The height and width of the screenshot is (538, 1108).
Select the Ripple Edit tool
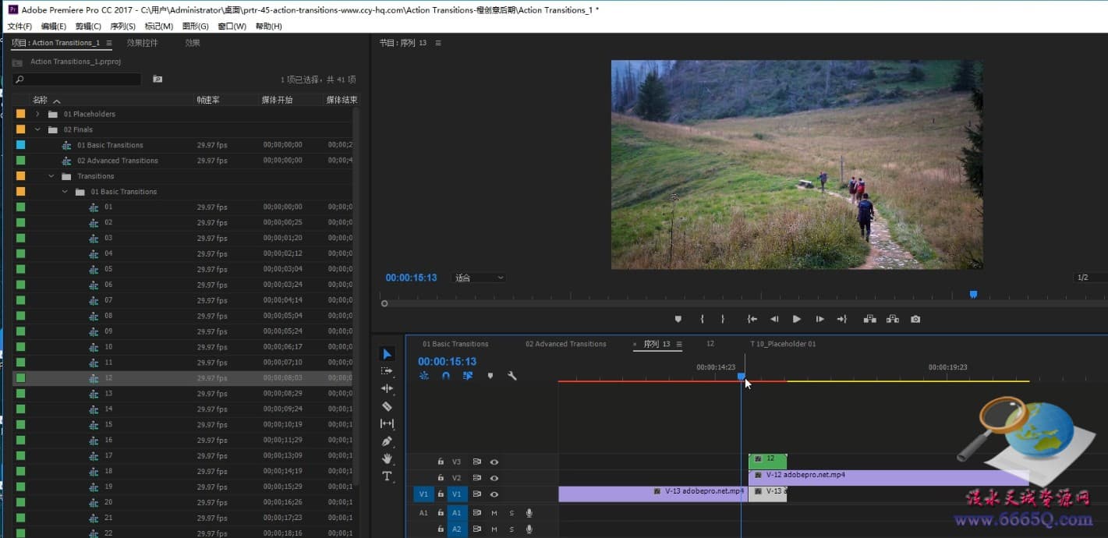(387, 388)
